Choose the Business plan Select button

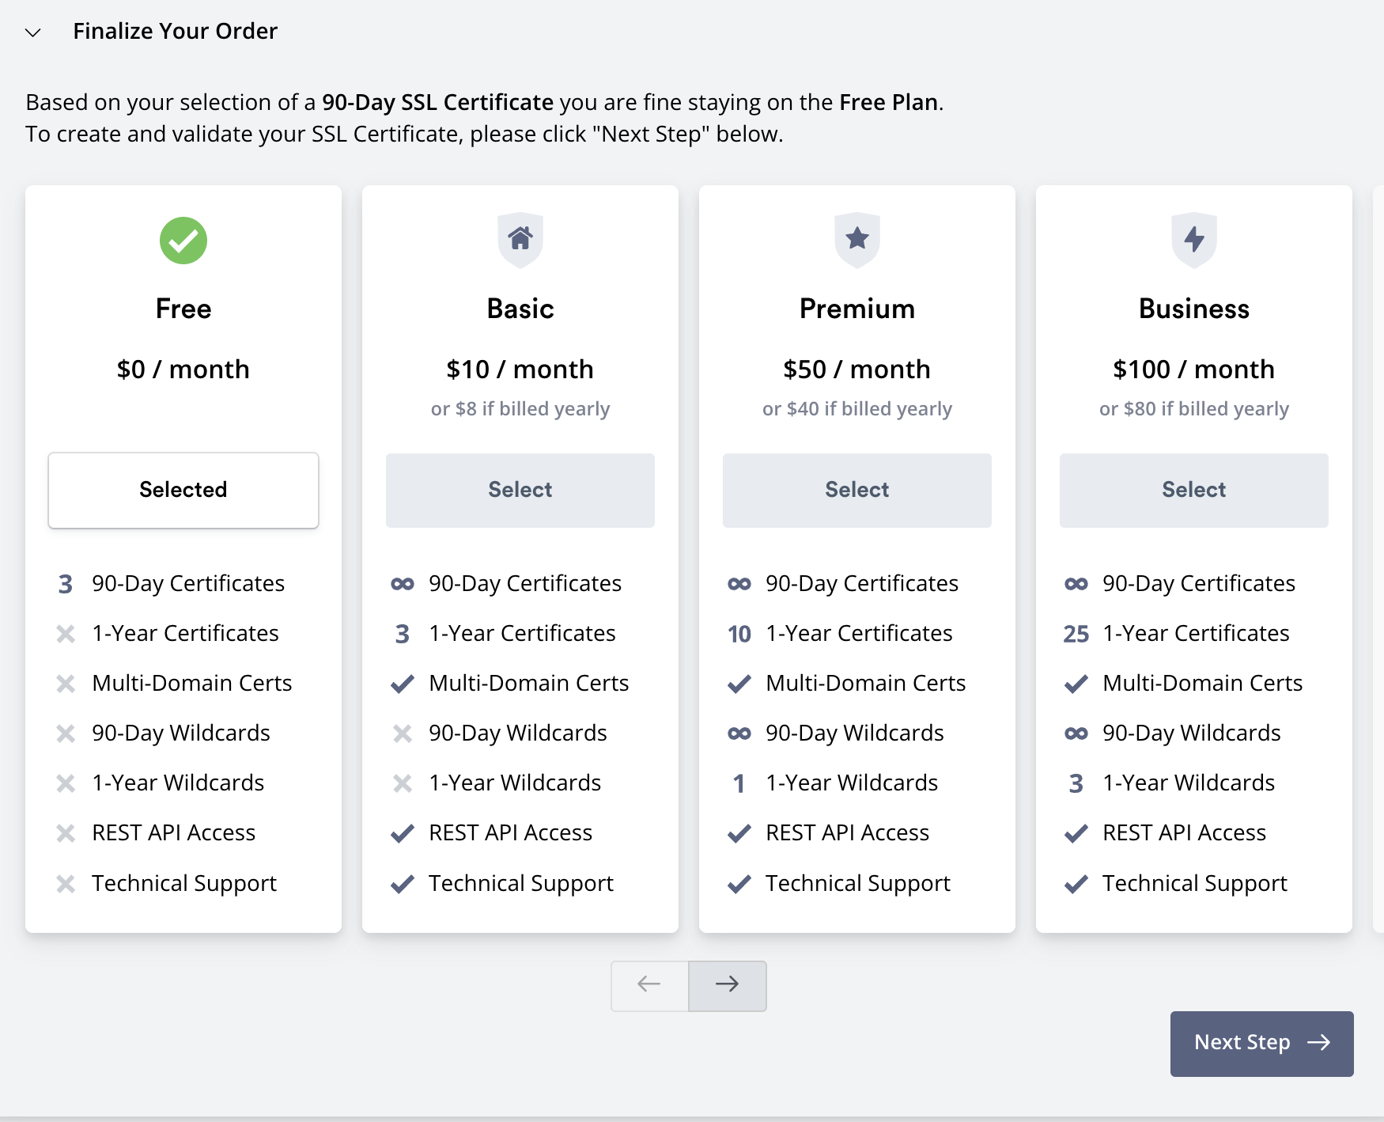tap(1194, 490)
